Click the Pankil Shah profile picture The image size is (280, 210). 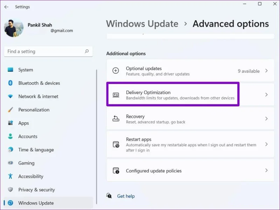(x=14, y=28)
